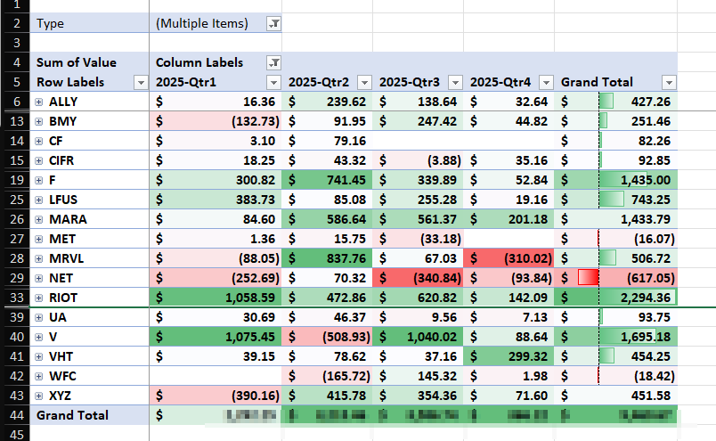Open the 2025-Qtr4 column dropdown arrow
The height and width of the screenshot is (441, 716).
(546, 83)
